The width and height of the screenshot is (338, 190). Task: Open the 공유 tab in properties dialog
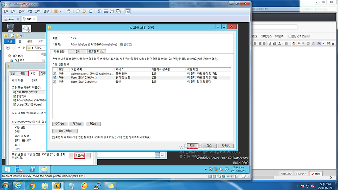pos(23,74)
